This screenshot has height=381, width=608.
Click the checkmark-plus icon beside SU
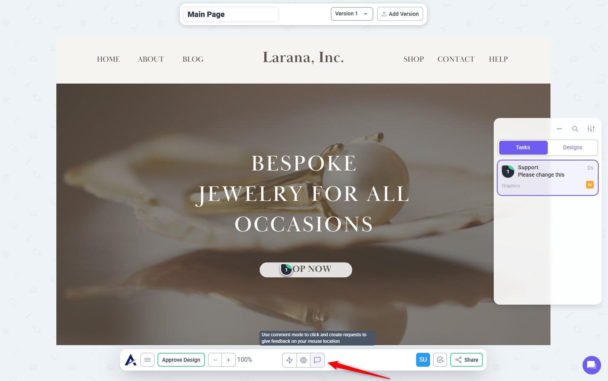point(440,360)
